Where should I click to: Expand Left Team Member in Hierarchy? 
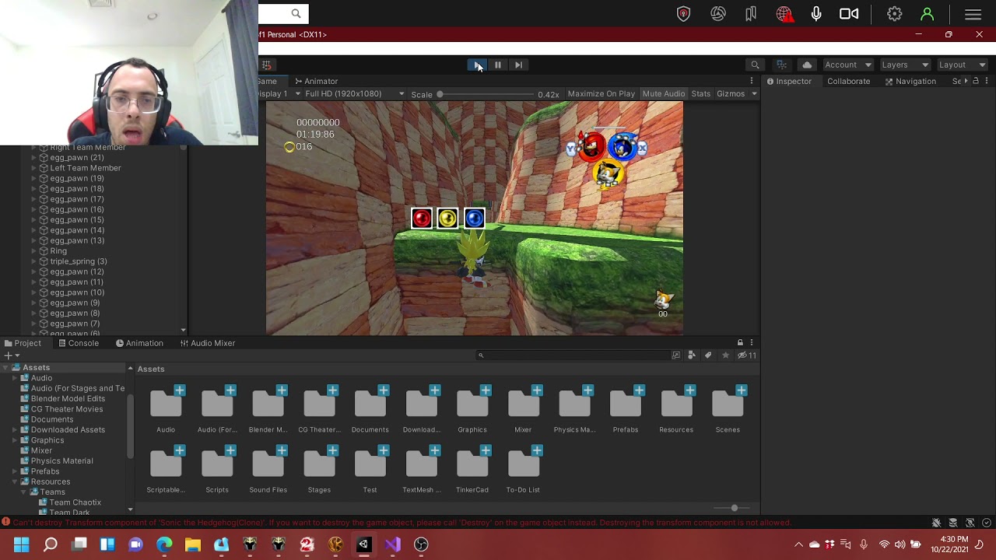click(x=33, y=168)
